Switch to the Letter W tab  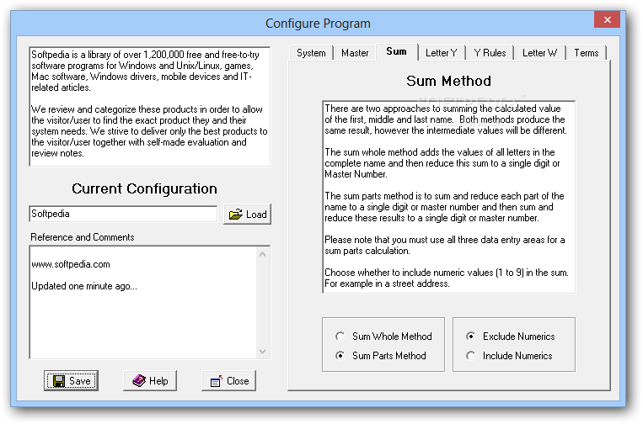(539, 53)
